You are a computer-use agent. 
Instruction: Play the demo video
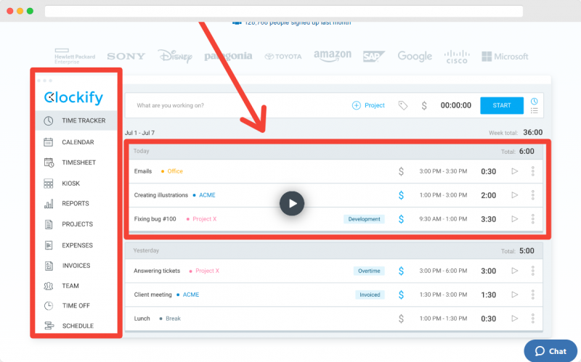coord(292,204)
